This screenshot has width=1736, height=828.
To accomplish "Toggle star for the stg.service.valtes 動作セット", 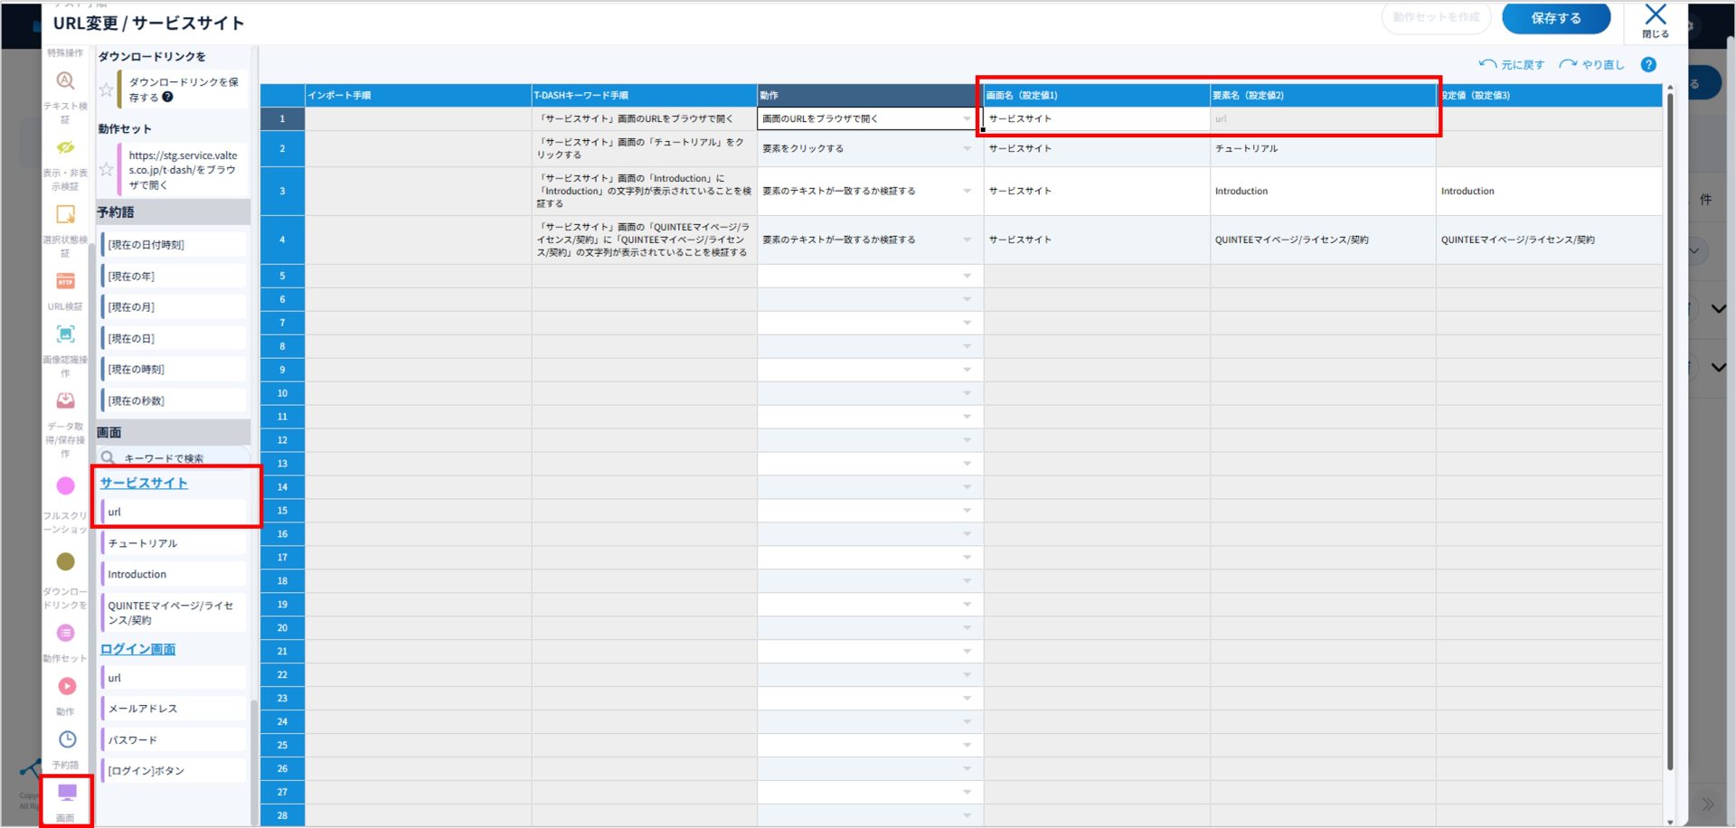I will click(x=107, y=169).
